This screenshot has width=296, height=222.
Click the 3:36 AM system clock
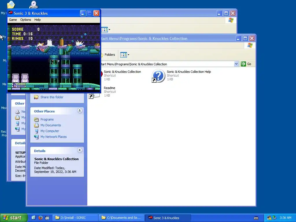(x=285, y=218)
